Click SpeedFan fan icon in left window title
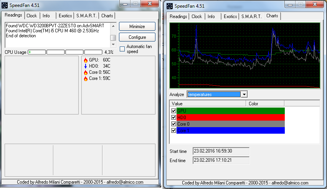Image resolution: width=327 pixels, height=189 pixels. 5,5
